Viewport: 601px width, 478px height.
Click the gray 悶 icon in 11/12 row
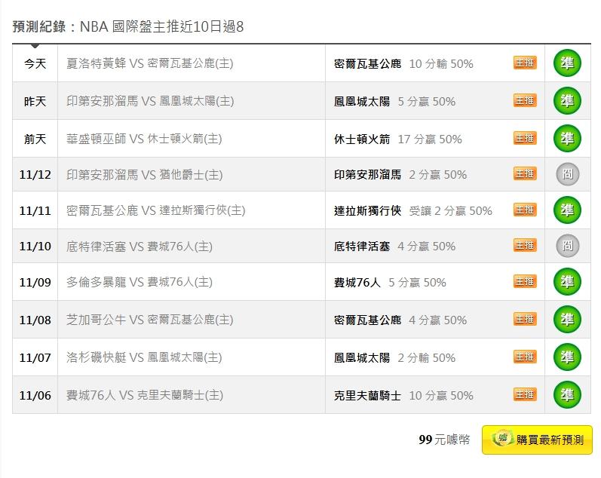[x=567, y=174]
